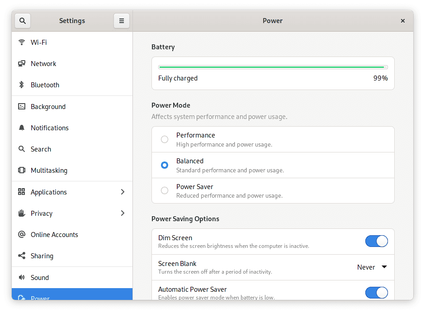Select the Power Saver radio button
The image size is (425, 313).
pos(165,191)
